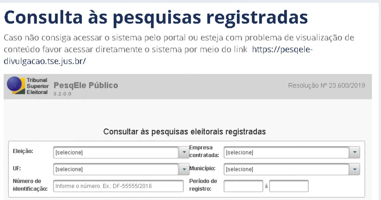The width and height of the screenshot is (381, 200).
Task: Click the Consultar às pesquisas eleitorais registradas title
Action: click(184, 131)
